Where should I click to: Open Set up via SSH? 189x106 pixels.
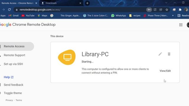click(13, 64)
